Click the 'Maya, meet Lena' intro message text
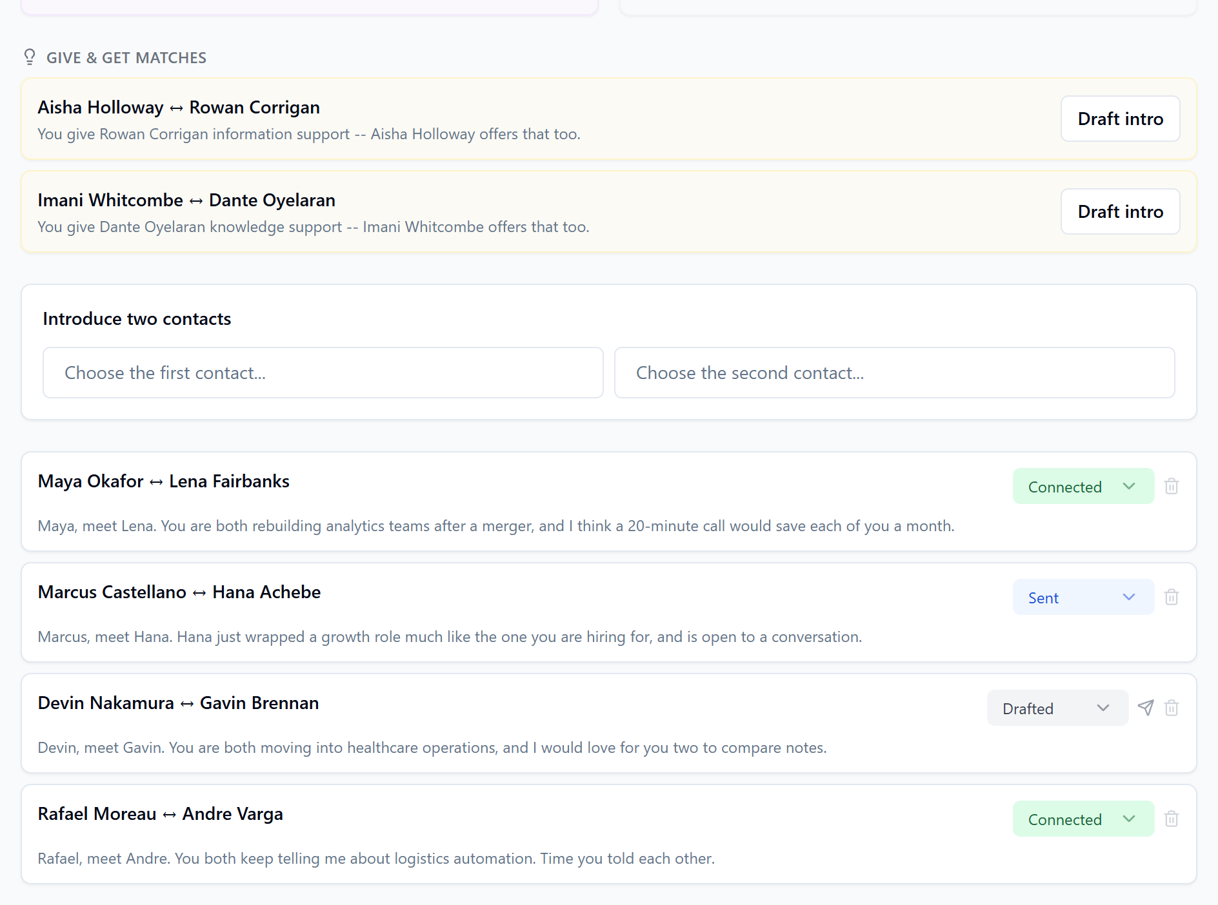The image size is (1218, 905). pyautogui.click(x=496, y=526)
